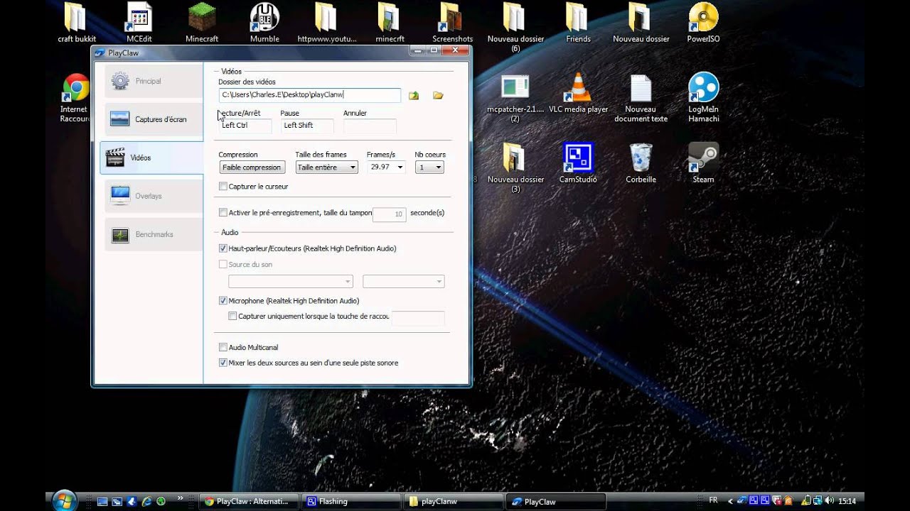Select the Steam desktop shortcut
Image resolution: width=910 pixels, height=511 pixels.
click(703, 163)
